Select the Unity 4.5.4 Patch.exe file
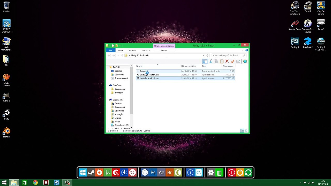 coord(185,75)
